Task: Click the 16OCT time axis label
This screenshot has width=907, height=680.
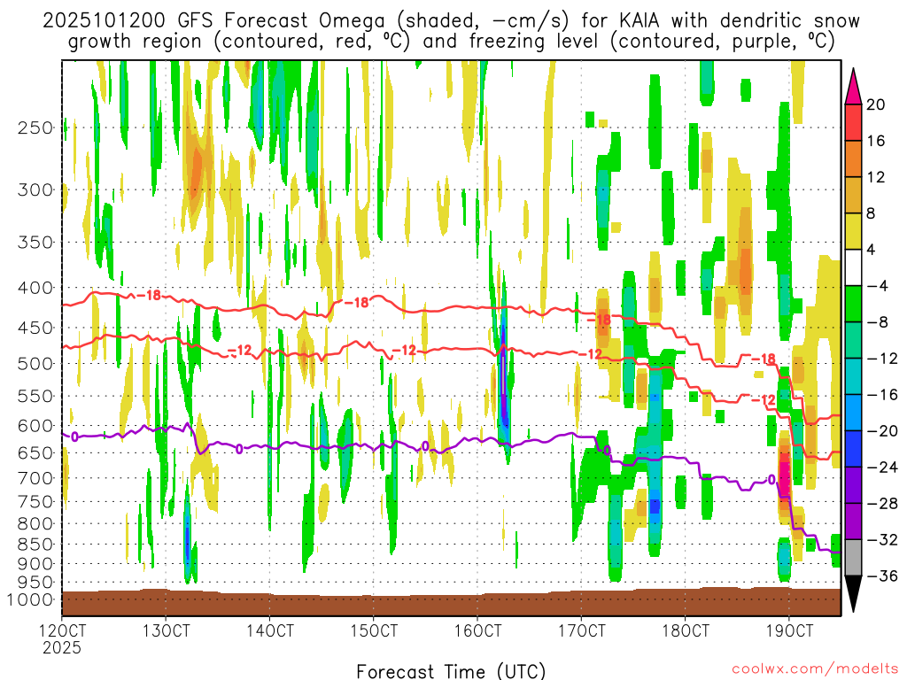Action: tap(477, 630)
